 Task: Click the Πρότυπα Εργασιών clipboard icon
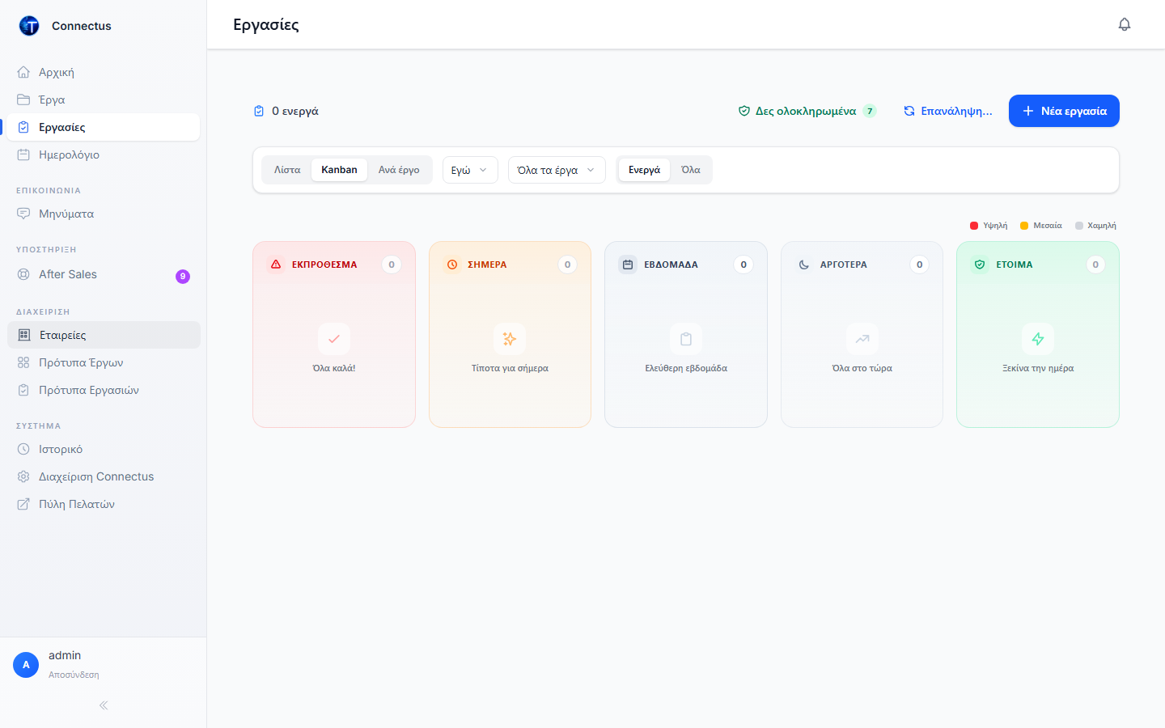pos(23,390)
